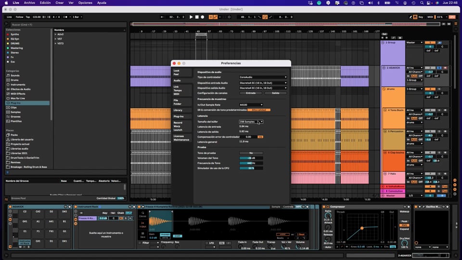Open the 1 Bar quantization dropdown
This screenshot has height=260, width=462.
[x=77, y=17]
